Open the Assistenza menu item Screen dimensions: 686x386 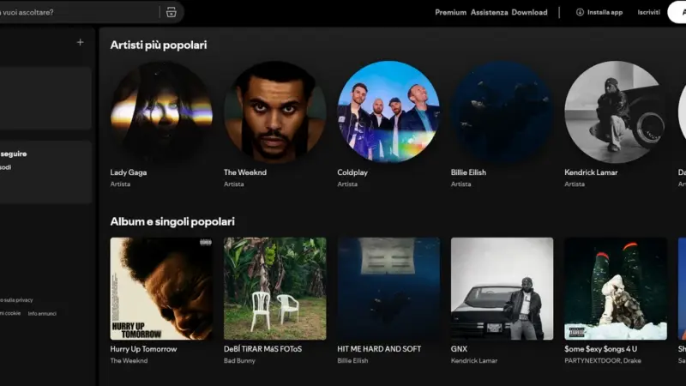490,12
